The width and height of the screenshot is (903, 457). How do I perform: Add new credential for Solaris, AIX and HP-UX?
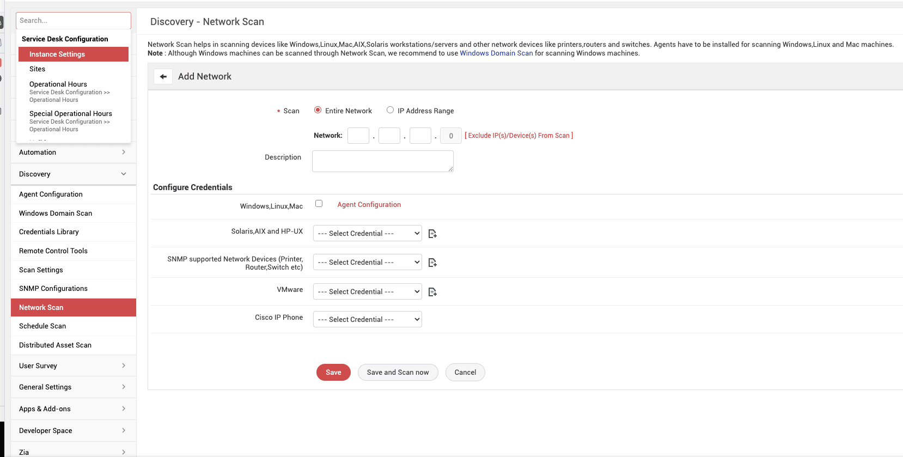pyautogui.click(x=432, y=234)
